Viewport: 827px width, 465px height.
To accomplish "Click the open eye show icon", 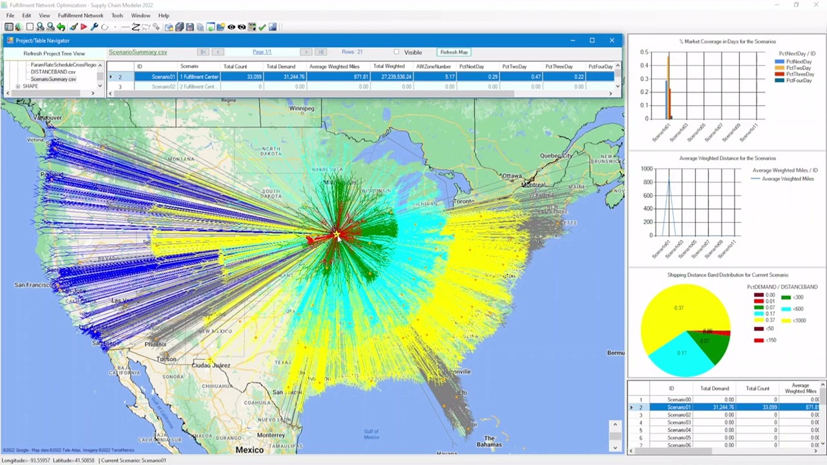I will pyautogui.click(x=231, y=27).
